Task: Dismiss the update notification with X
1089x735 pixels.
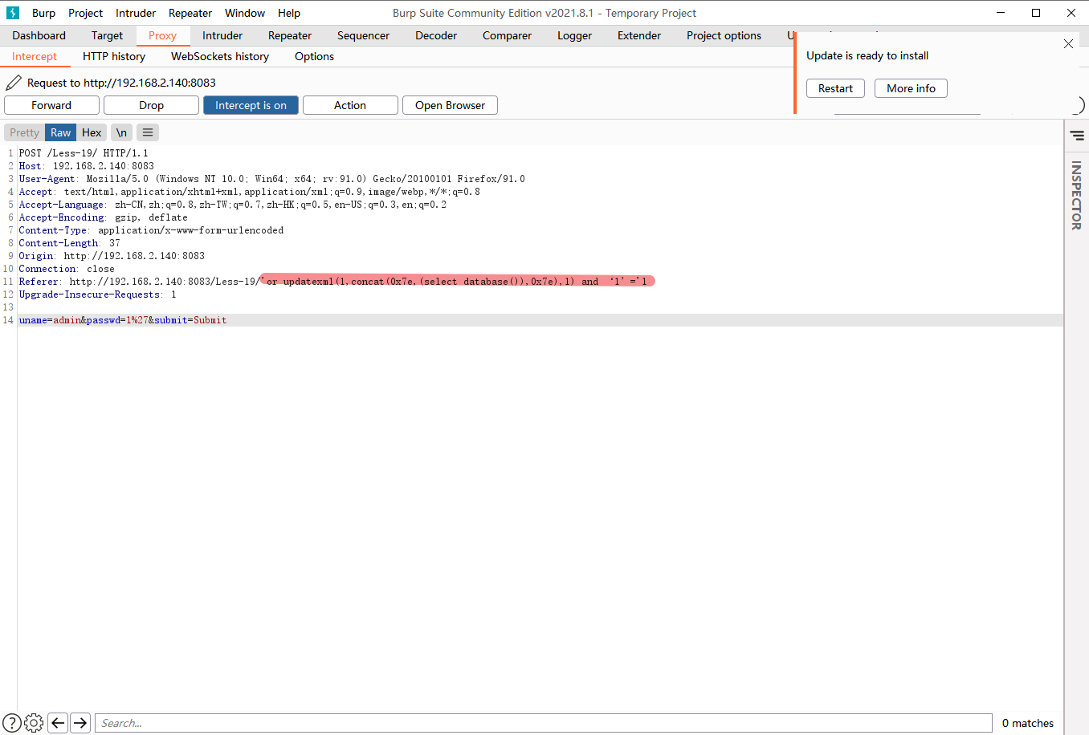Action: [x=1068, y=44]
